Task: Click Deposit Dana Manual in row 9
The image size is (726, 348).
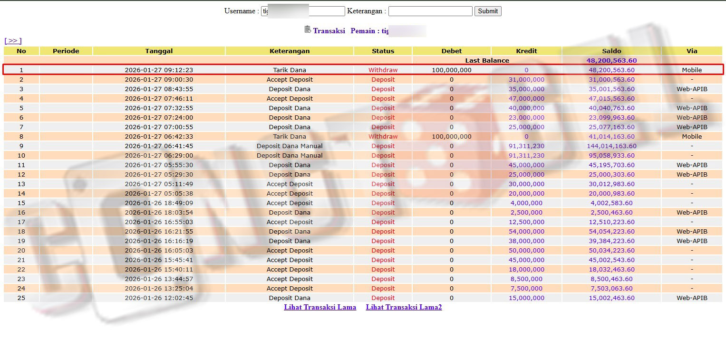Action: (290, 146)
